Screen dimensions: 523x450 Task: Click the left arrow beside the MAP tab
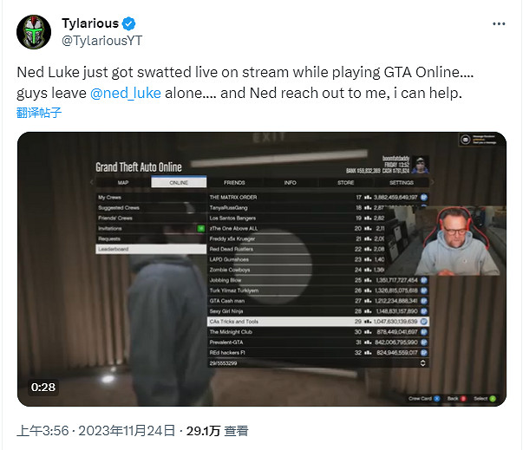pyautogui.click(x=92, y=182)
